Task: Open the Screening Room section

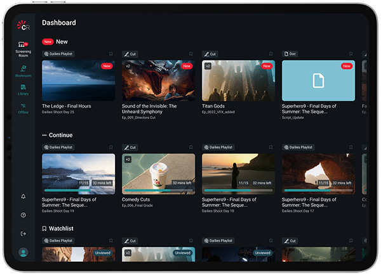Action: (23, 48)
